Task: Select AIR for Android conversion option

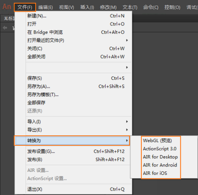Action: click(160, 165)
